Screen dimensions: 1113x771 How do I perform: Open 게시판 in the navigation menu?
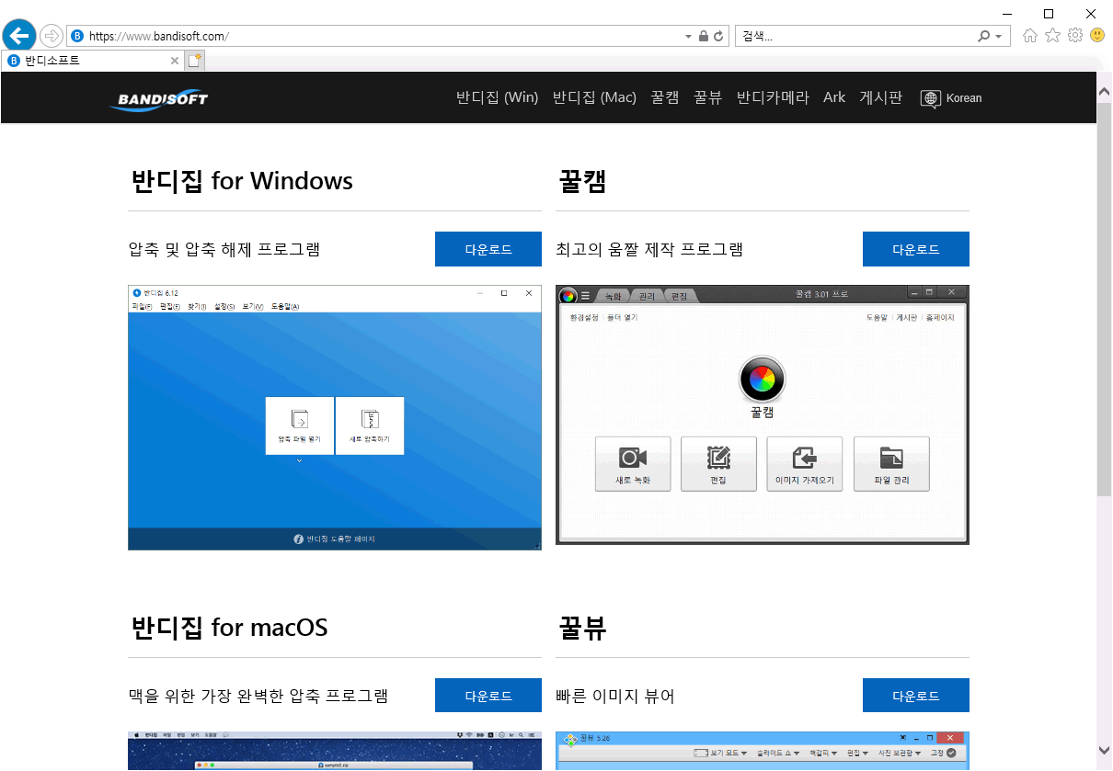tap(880, 97)
